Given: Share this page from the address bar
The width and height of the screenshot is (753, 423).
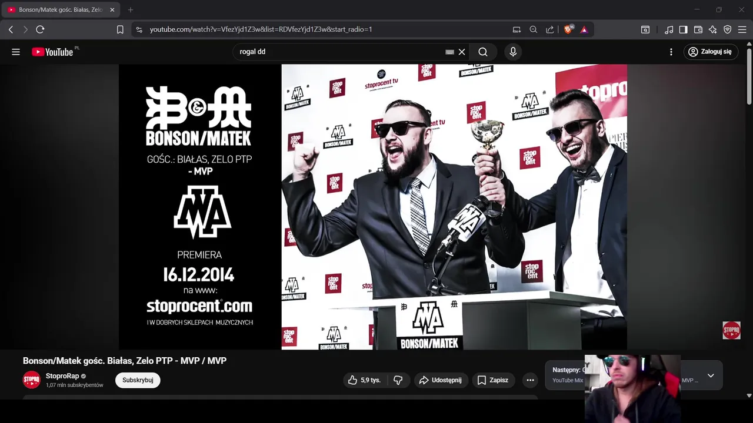Looking at the screenshot, I should click(x=549, y=29).
